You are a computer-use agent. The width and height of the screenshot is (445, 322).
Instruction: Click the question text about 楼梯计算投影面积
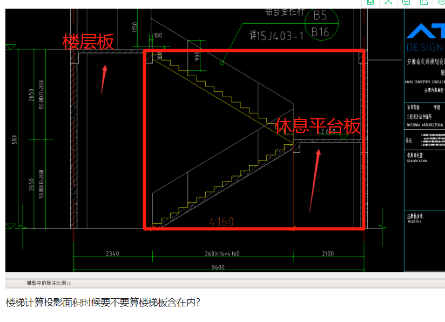pyautogui.click(x=103, y=303)
